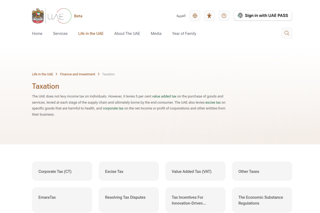Open the search magnifier icon
This screenshot has width=320, height=213.
tap(287, 33)
